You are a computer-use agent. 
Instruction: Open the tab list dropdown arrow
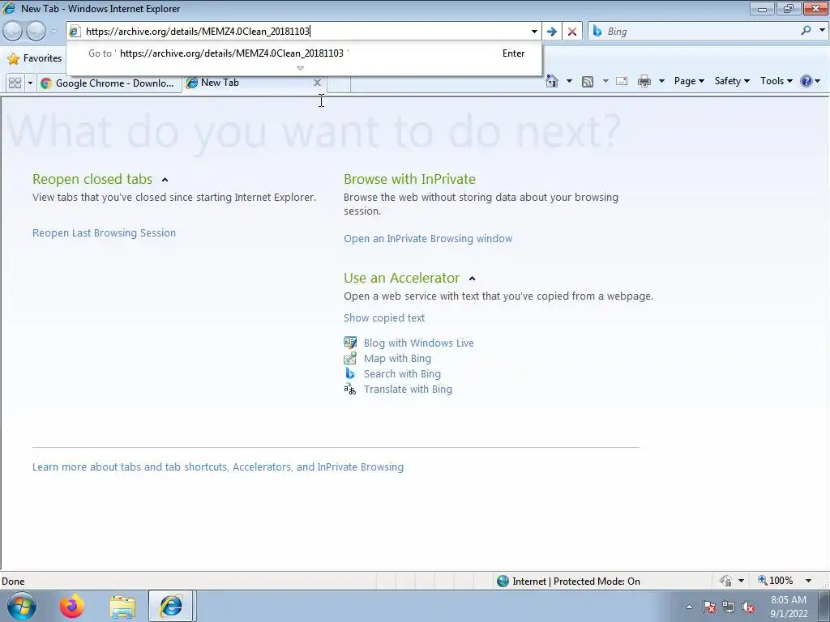[x=30, y=83]
